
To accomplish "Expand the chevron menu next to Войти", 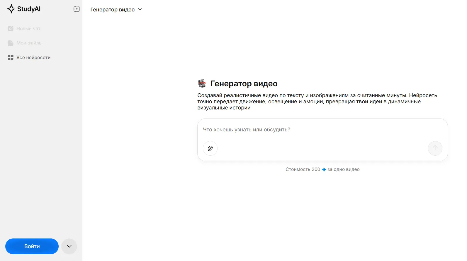I will point(69,246).
